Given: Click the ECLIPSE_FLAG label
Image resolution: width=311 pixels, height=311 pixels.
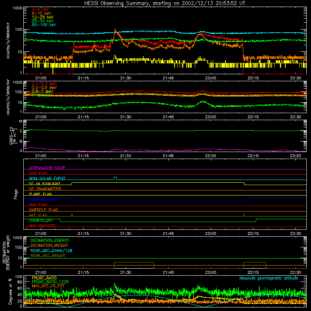Looking at the screenshot, I should click(42, 199).
